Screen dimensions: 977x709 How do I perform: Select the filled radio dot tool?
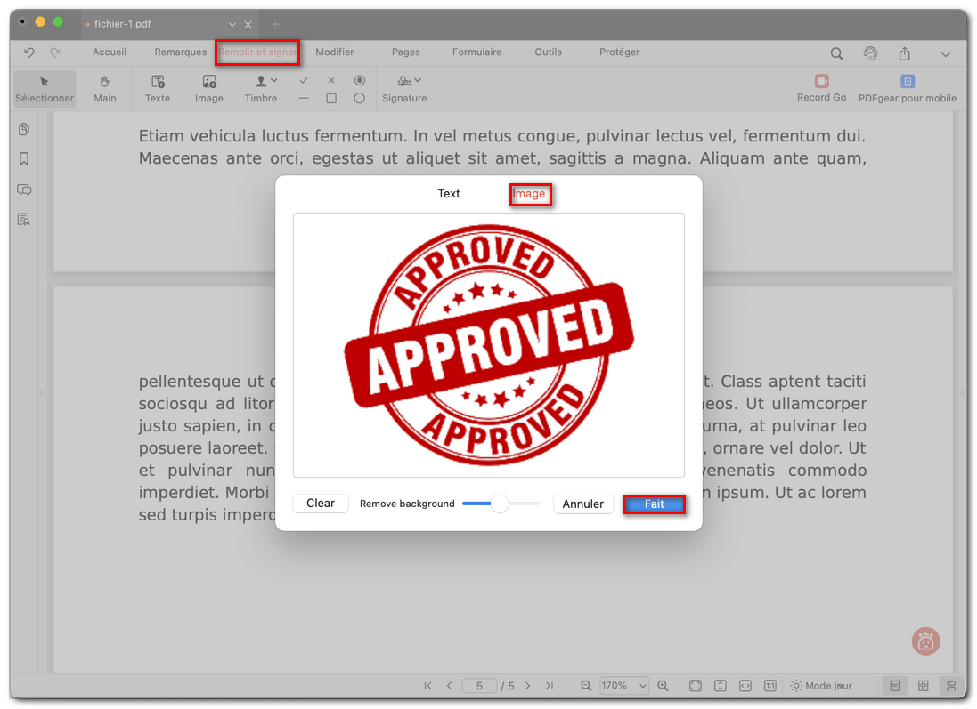pos(359,80)
